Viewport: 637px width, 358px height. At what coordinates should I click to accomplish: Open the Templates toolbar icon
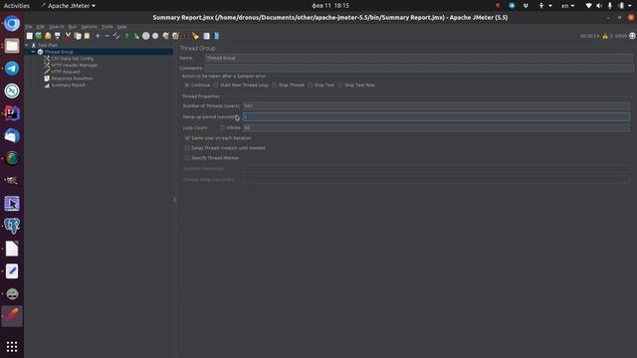[x=39, y=36]
